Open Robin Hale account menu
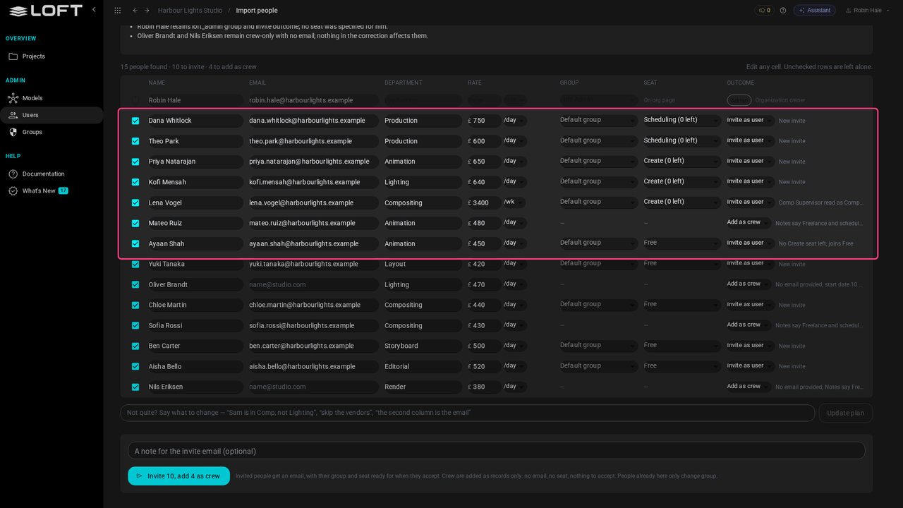 (x=867, y=11)
